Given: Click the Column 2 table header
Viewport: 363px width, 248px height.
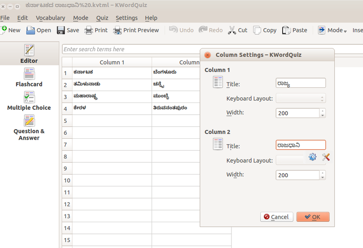Looking at the screenshot, I should click(176, 62).
